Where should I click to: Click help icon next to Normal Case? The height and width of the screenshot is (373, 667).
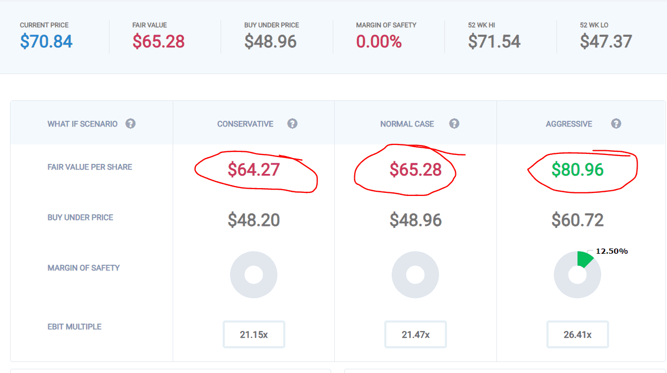[454, 124]
